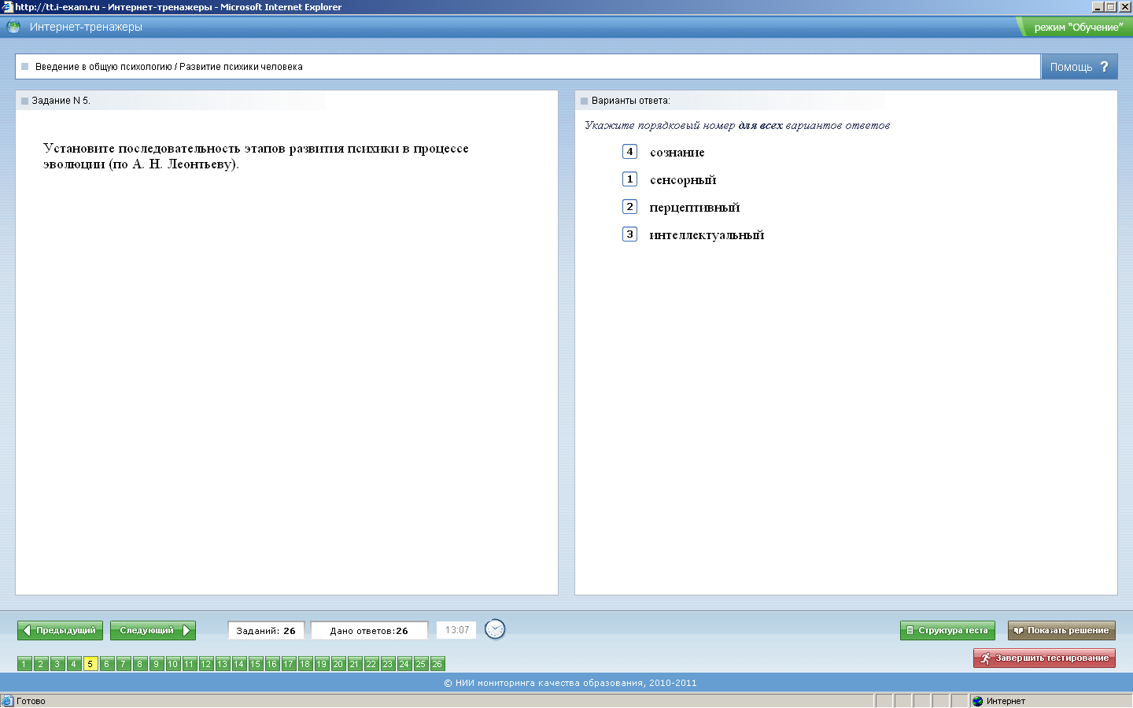Jump to question 16 in the navigator

click(272, 664)
